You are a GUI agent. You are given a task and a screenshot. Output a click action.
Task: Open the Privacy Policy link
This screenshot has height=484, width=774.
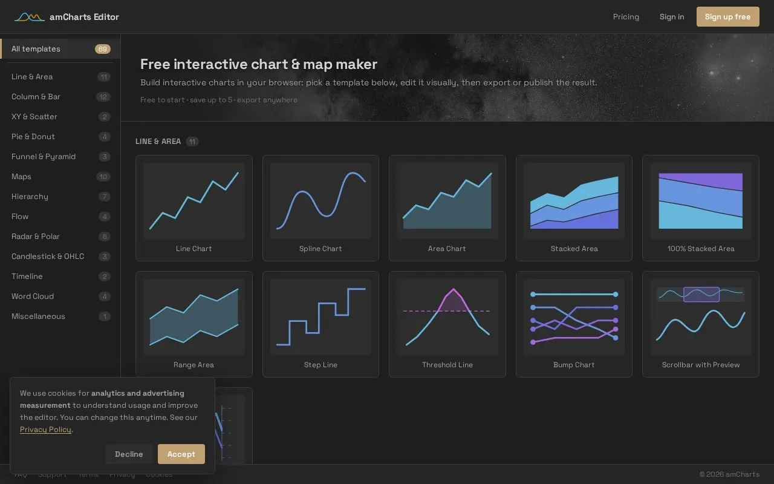click(x=45, y=430)
